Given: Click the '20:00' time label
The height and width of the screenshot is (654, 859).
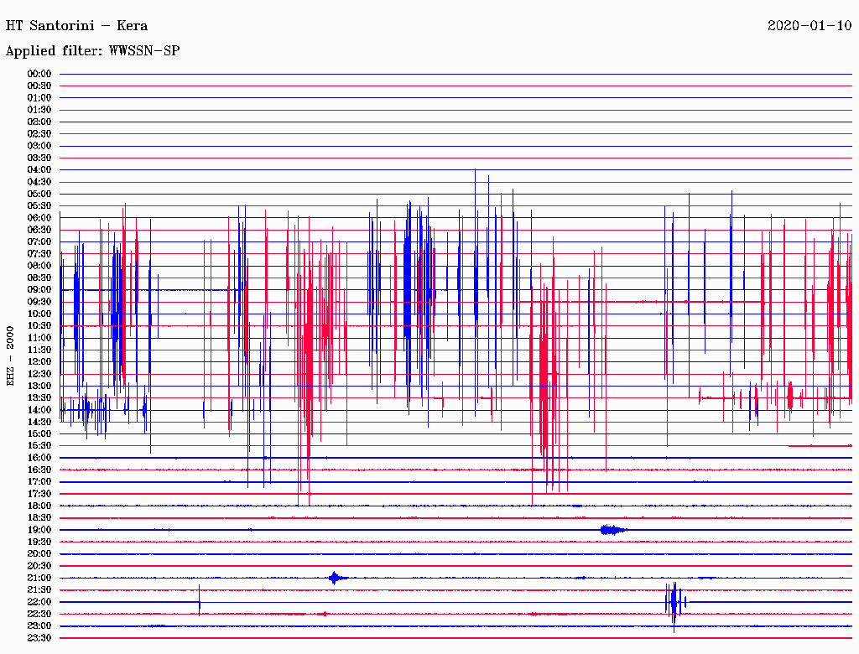Looking at the screenshot, I should point(39,554).
